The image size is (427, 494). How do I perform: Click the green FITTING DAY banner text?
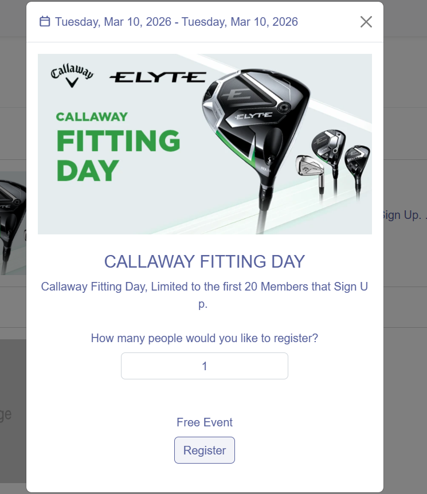click(x=118, y=154)
